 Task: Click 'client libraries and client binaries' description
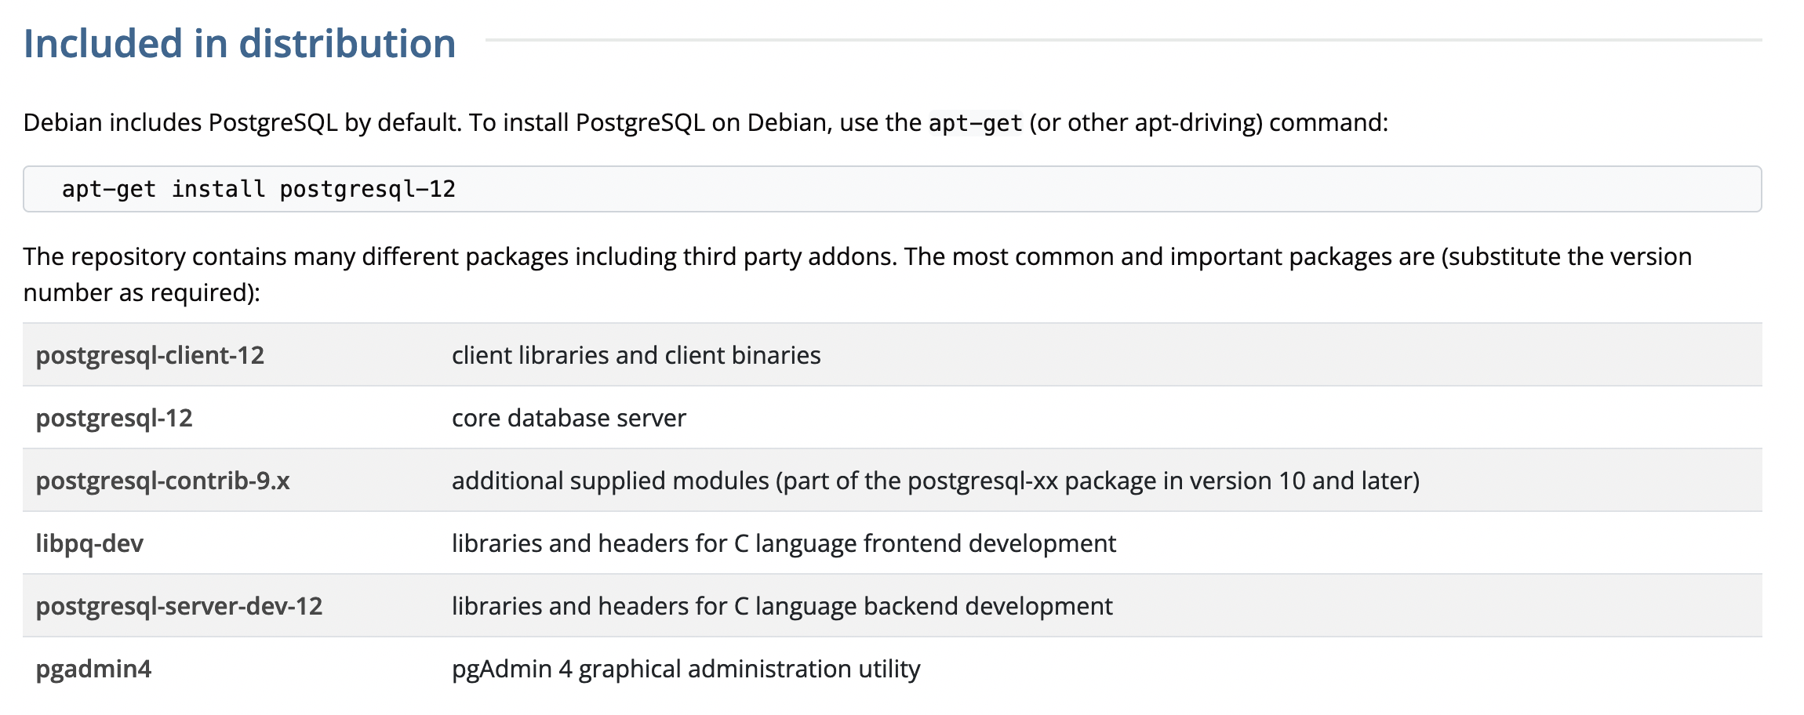(x=636, y=355)
